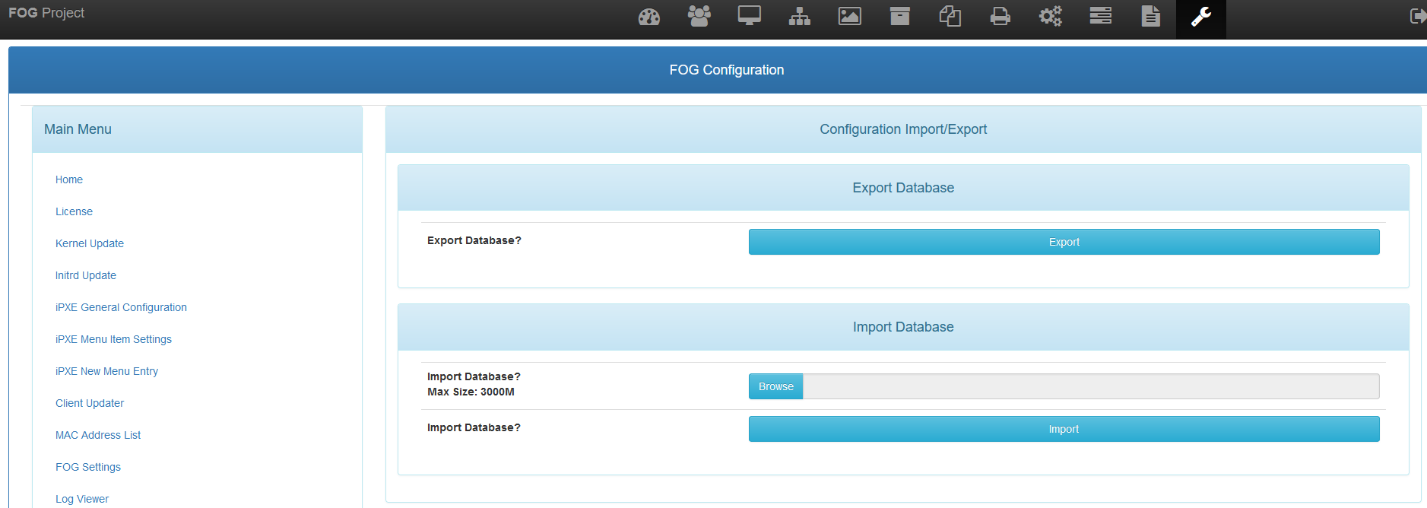Open the Printers icon
Screen dimensions: 1427x508
click(1000, 17)
